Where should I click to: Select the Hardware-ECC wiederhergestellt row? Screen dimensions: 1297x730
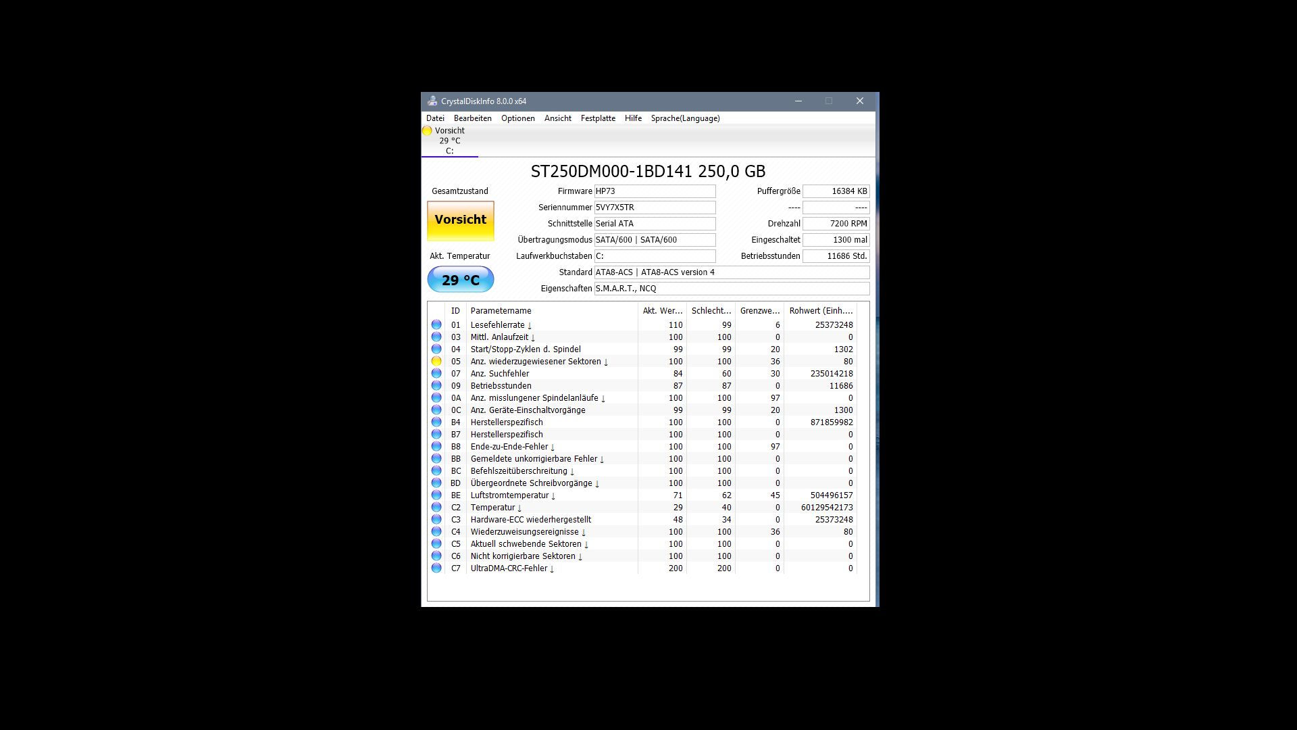(x=530, y=520)
